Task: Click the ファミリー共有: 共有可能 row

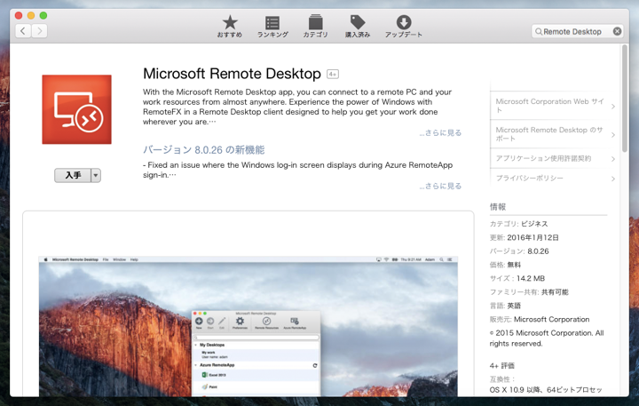Action: click(x=529, y=292)
